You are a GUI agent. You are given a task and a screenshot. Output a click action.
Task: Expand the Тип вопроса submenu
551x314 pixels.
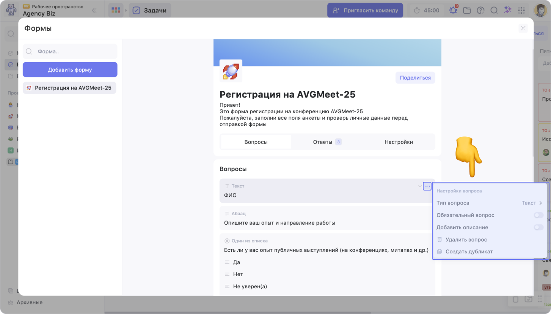490,203
